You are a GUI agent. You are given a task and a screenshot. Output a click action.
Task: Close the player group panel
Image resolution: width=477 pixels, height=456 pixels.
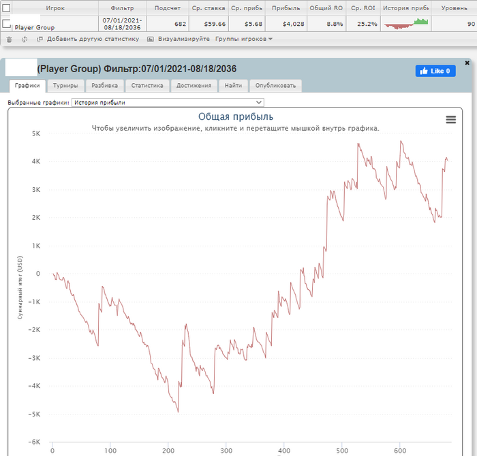coord(467,63)
